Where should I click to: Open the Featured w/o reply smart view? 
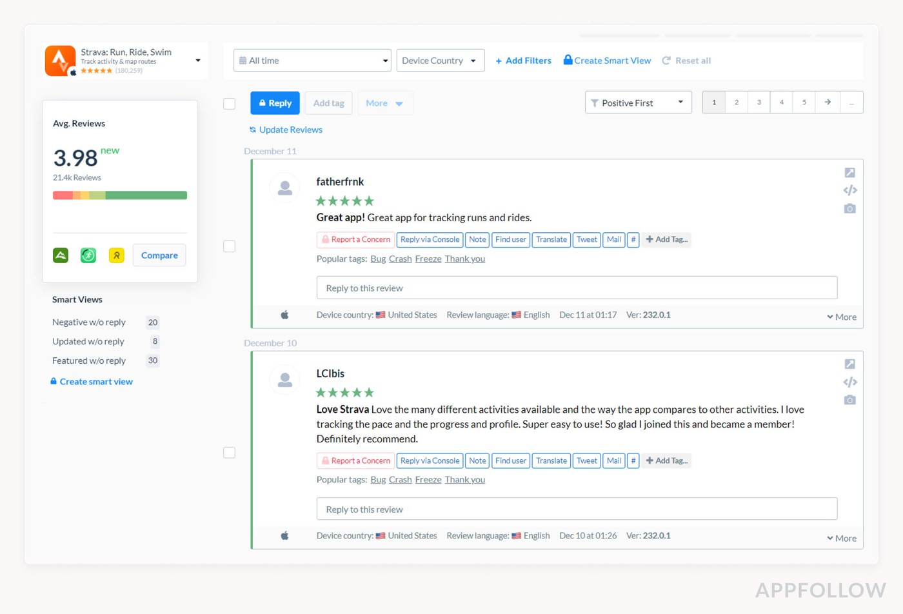click(x=89, y=361)
